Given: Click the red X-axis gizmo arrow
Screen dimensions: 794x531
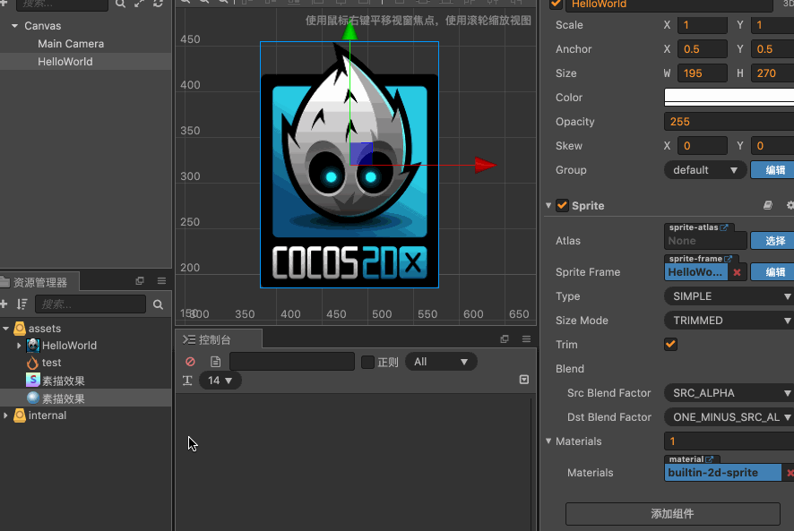Looking at the screenshot, I should coord(485,165).
